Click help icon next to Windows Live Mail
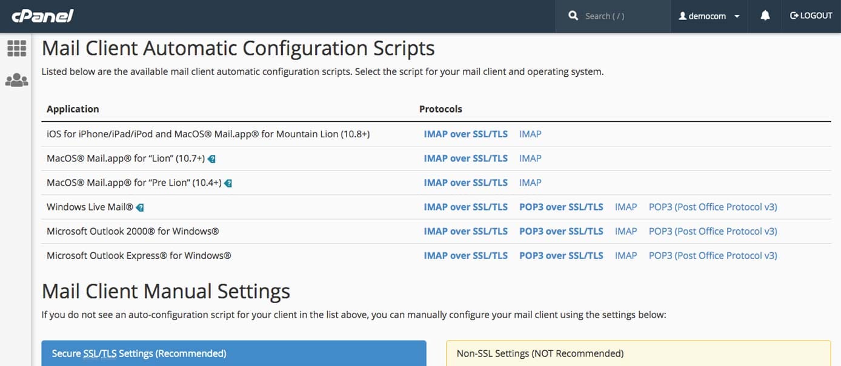The image size is (841, 366). coord(140,208)
